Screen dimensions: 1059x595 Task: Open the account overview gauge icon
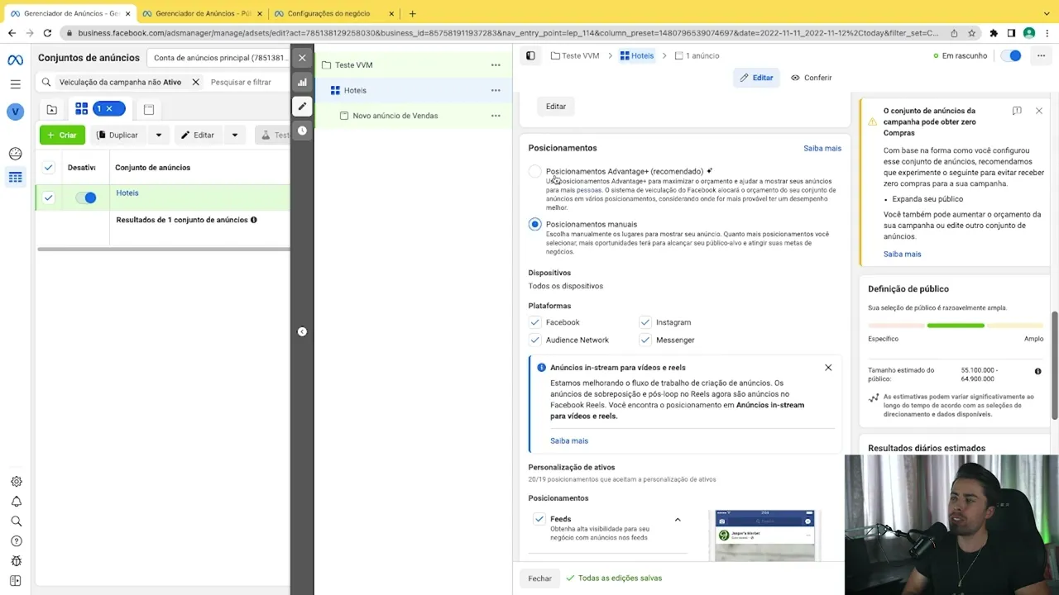[x=15, y=154]
